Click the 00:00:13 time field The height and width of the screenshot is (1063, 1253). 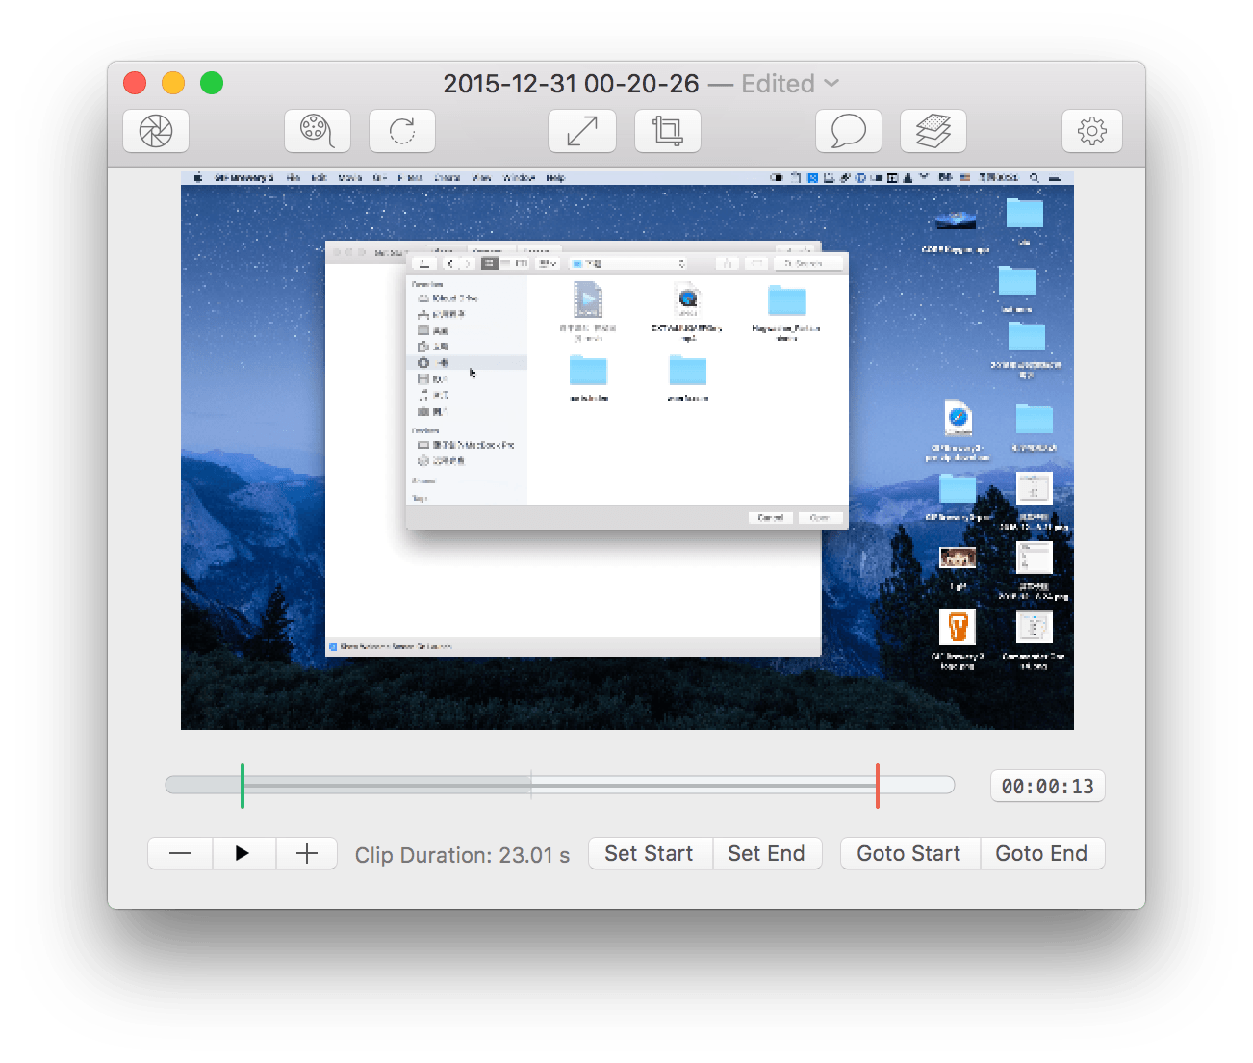click(x=1047, y=786)
